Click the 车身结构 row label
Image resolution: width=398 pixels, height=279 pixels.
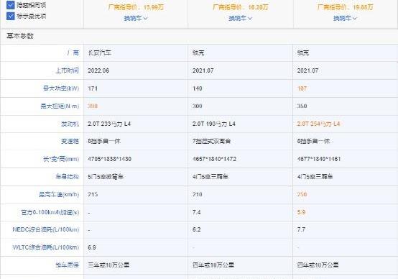pyautogui.click(x=68, y=176)
